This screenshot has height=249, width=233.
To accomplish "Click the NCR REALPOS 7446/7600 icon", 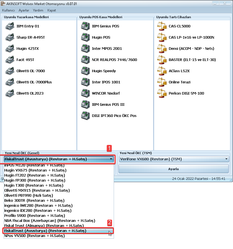I will [x=85, y=60].
